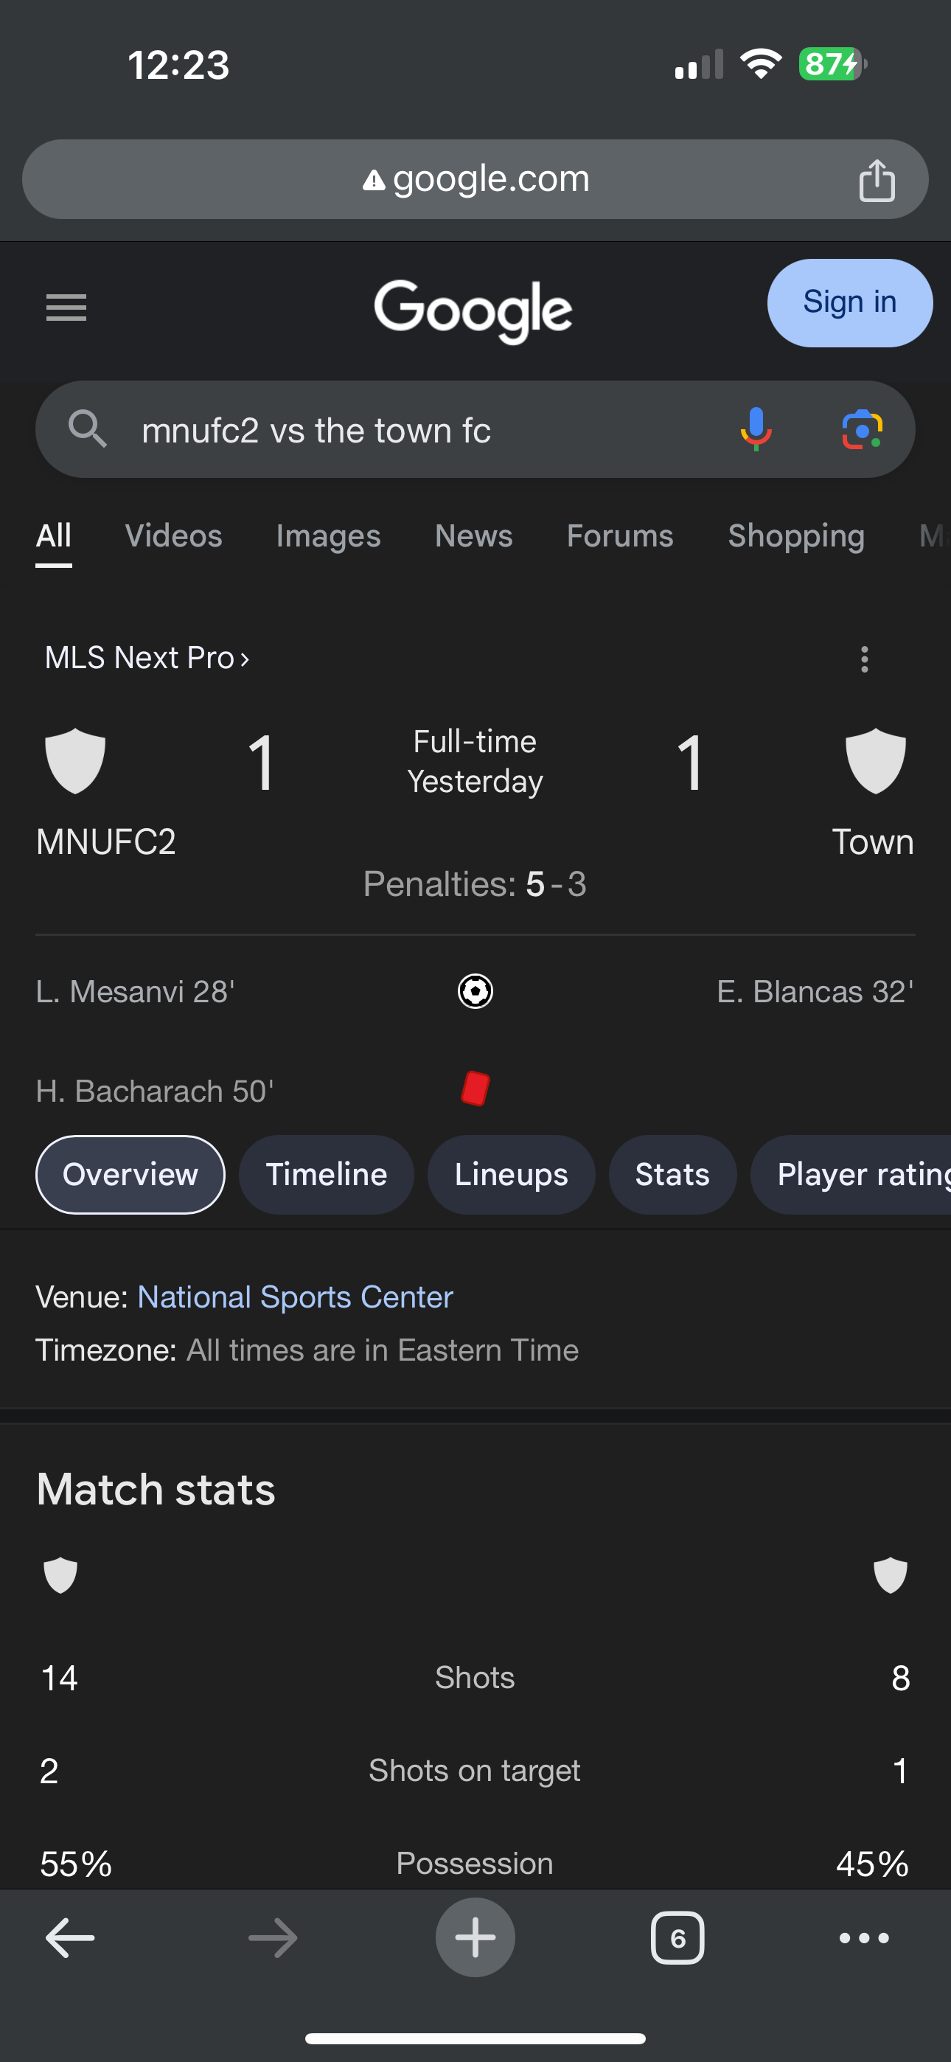Open the hamburger menu icon

(66, 307)
